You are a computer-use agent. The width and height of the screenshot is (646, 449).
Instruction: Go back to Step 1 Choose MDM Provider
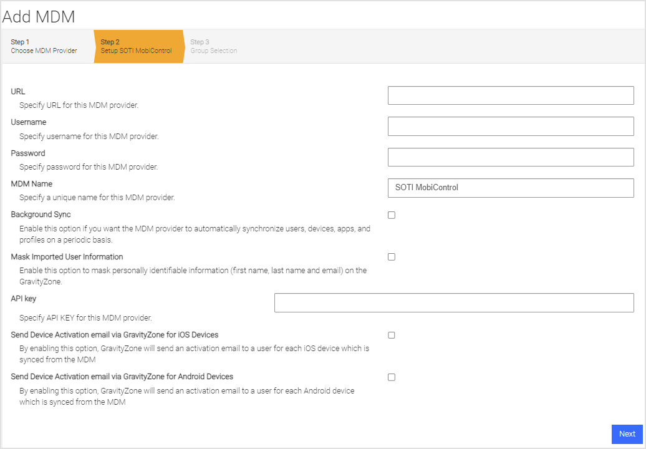pyautogui.click(x=44, y=46)
